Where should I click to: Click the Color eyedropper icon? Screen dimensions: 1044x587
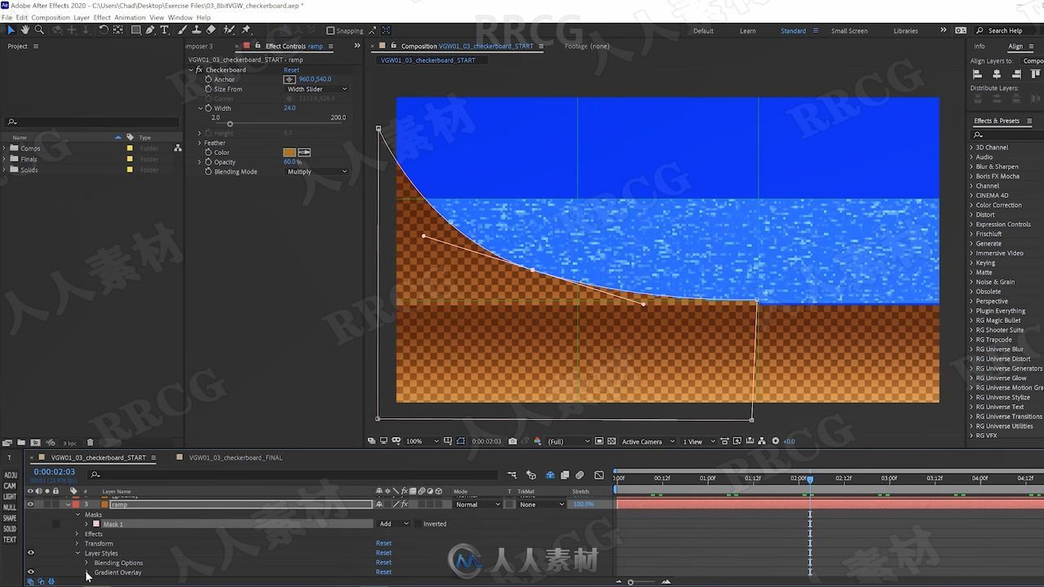coord(304,152)
